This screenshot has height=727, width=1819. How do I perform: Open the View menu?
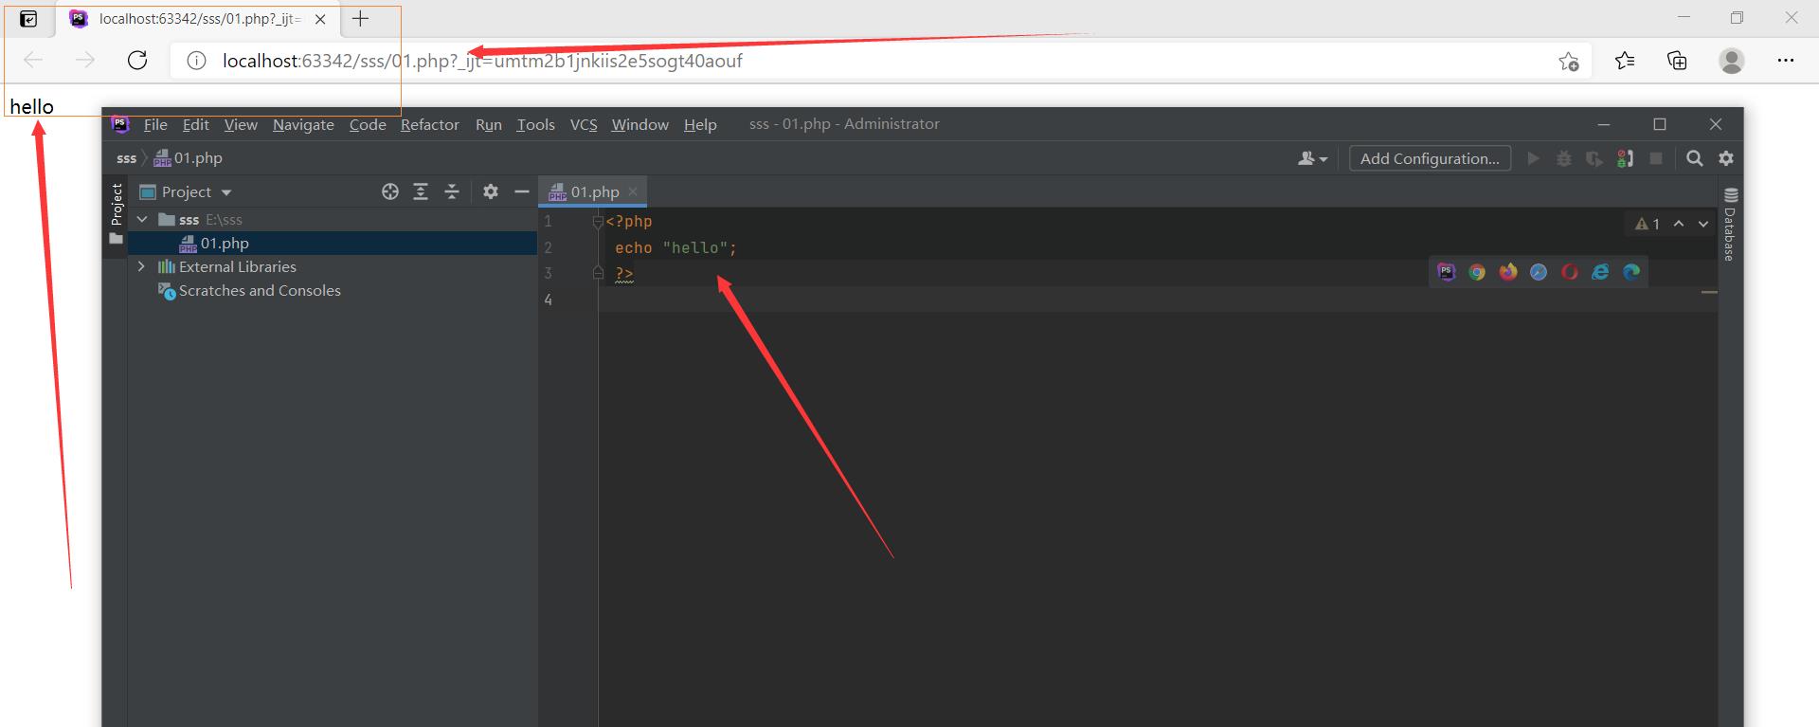pos(241,124)
